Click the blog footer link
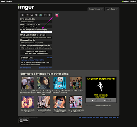Screen dimensions: 137x127 pyautogui.click(x=80, y=117)
